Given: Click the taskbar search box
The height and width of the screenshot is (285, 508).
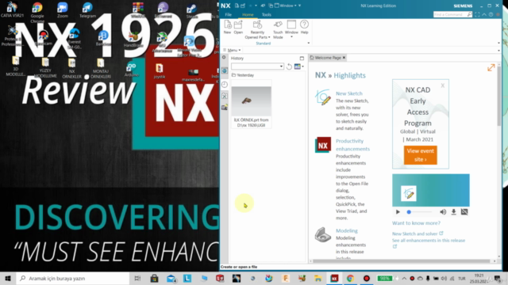Looking at the screenshot, I should pos(73,278).
